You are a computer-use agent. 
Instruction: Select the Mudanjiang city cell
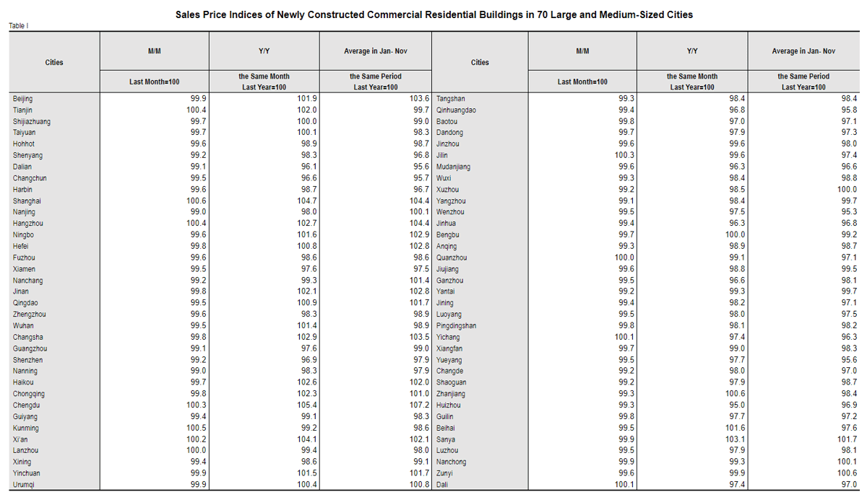point(453,167)
